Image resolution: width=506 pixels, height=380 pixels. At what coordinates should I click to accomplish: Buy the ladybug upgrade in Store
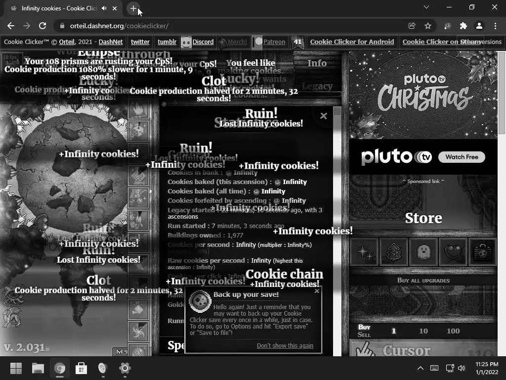pyautogui.click(x=483, y=252)
